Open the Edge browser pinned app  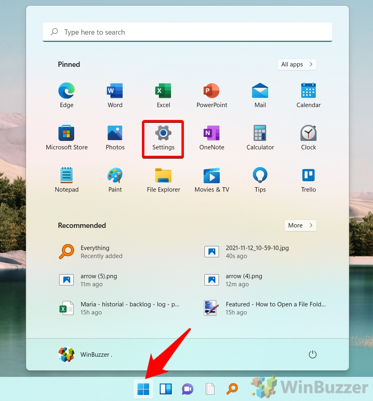click(67, 95)
